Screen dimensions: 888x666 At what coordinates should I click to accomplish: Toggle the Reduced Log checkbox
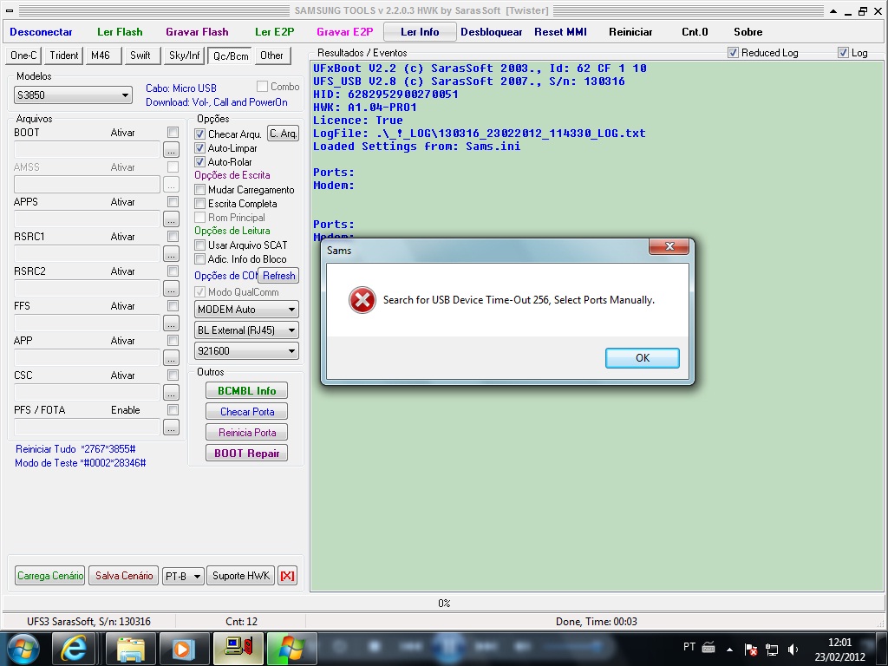click(733, 53)
